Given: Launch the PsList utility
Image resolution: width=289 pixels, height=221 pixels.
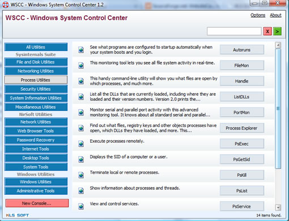Looking at the screenshot, I should [241, 191].
